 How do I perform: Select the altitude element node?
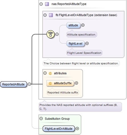click(x=73, y=25)
